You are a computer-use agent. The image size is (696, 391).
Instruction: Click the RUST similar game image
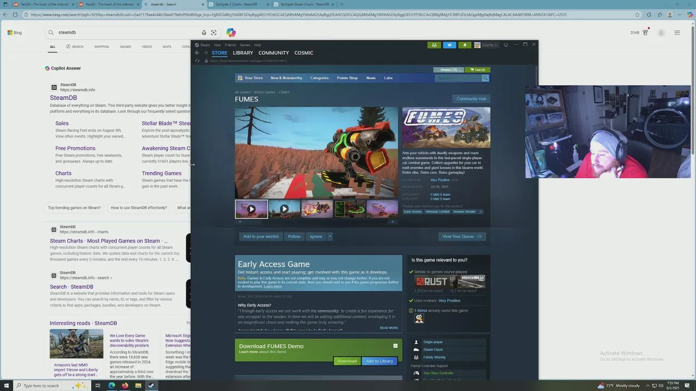coord(432,281)
